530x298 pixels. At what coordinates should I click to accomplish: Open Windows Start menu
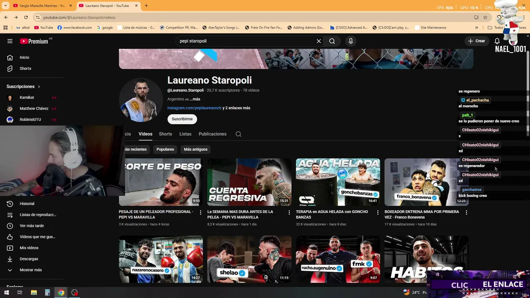coord(6,293)
